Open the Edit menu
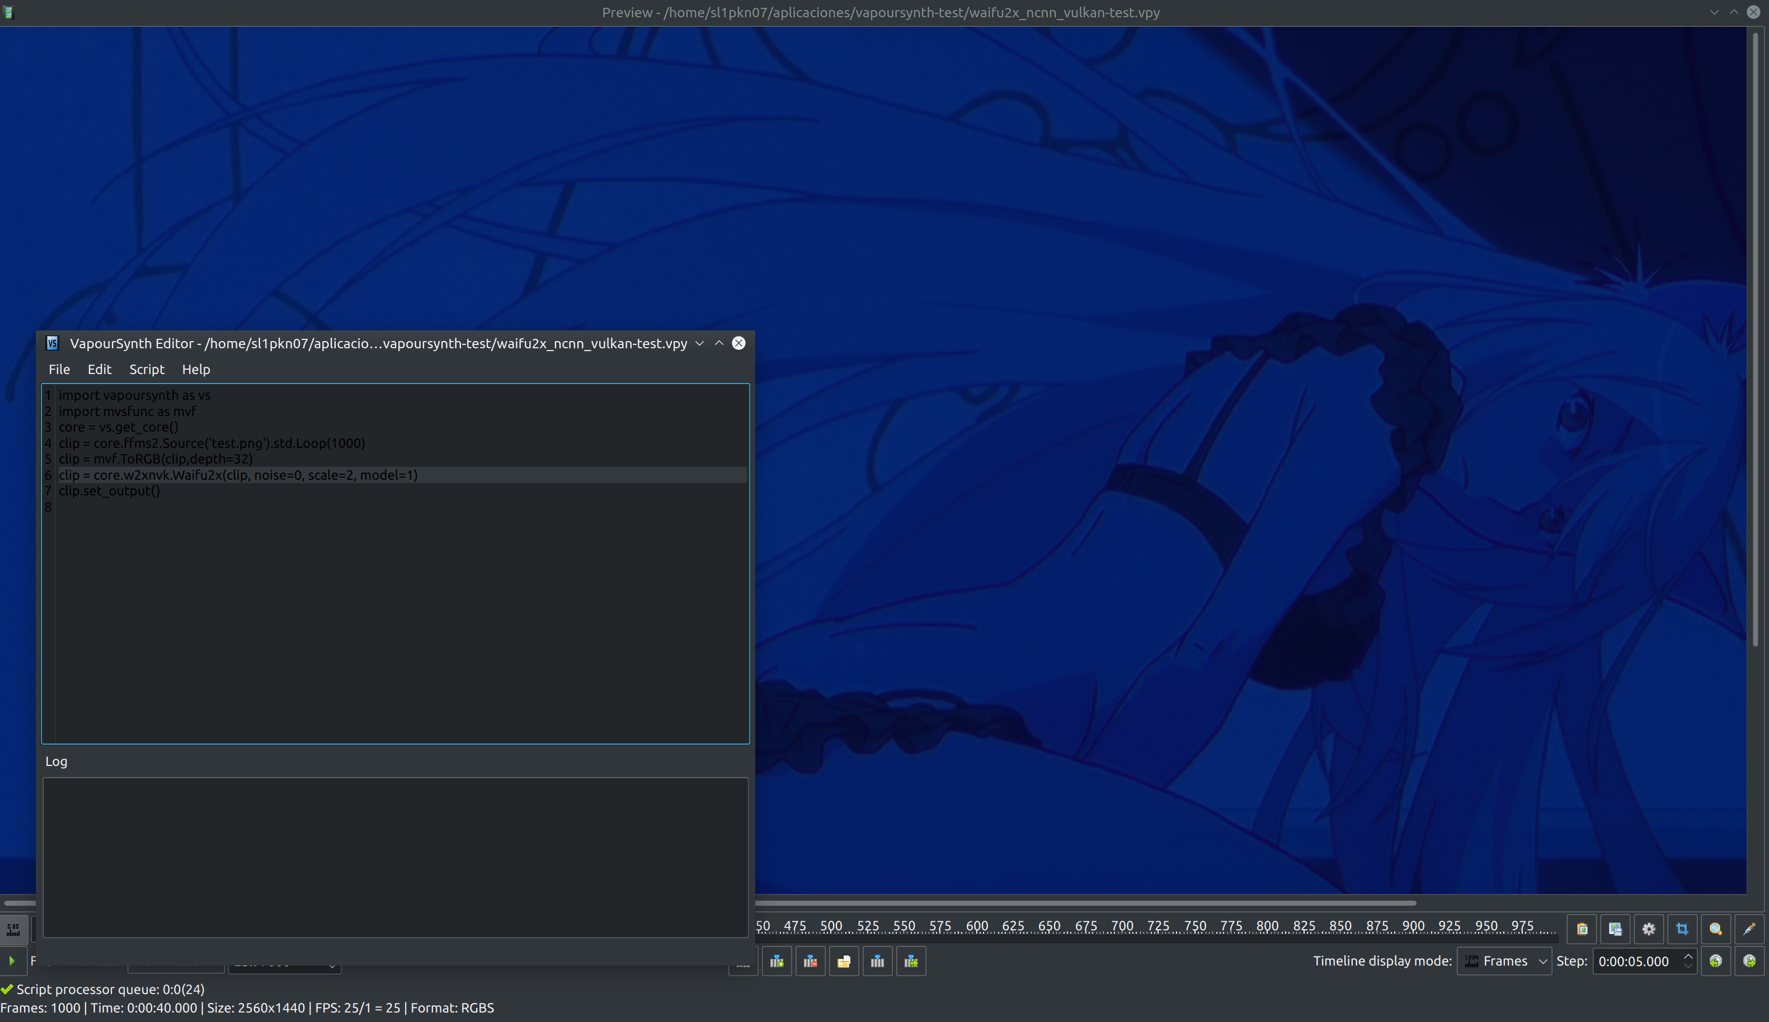This screenshot has width=1769, height=1022. 99,369
